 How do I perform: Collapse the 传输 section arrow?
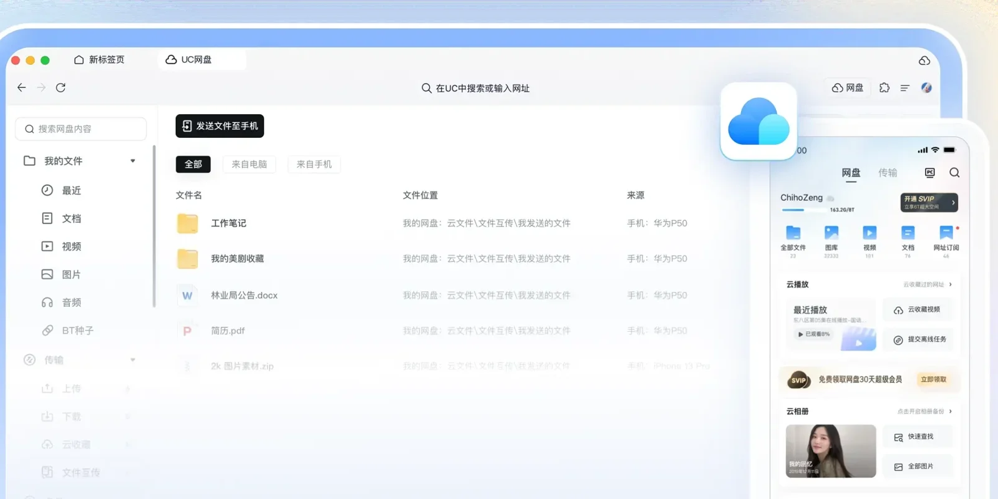[133, 360]
